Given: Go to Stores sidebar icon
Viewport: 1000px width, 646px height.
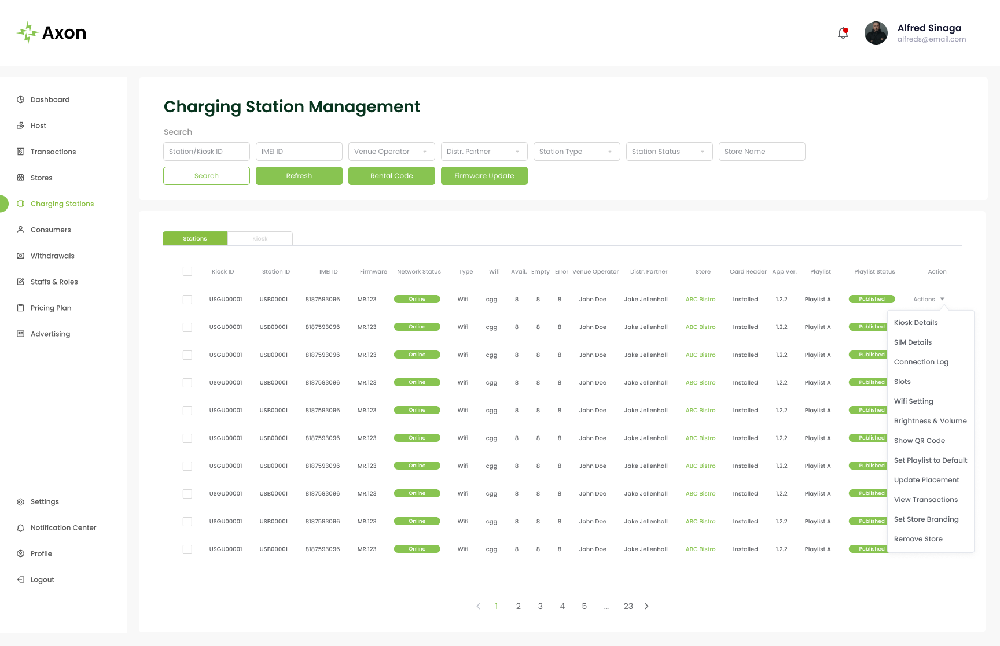Looking at the screenshot, I should [x=20, y=178].
